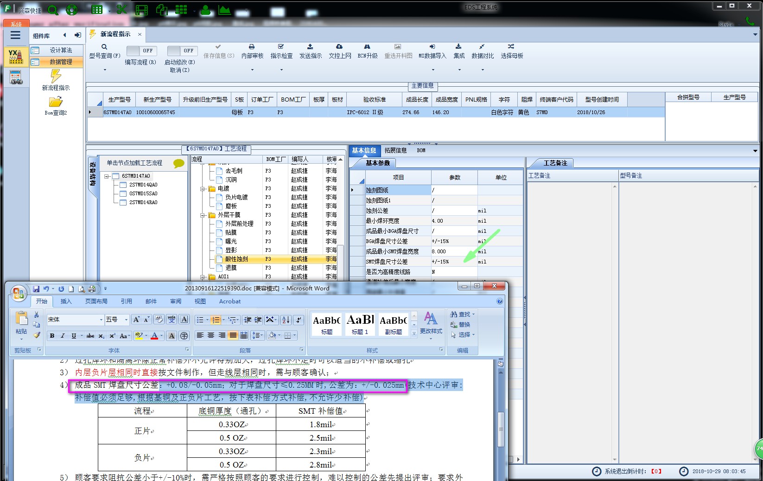Open the paragraph shading paint bucket in Word
Screen dimensions: 763x481
coord(273,335)
